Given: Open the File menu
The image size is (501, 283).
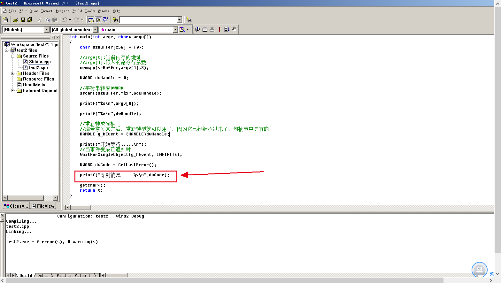Looking at the screenshot, I should 12,11.
